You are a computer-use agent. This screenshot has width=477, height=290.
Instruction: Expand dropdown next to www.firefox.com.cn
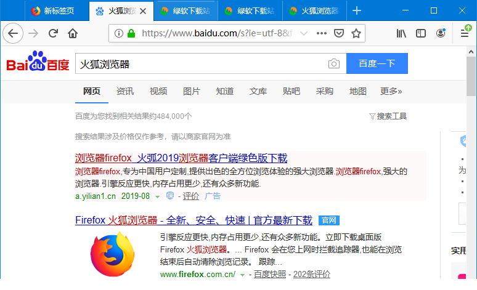[242, 275]
